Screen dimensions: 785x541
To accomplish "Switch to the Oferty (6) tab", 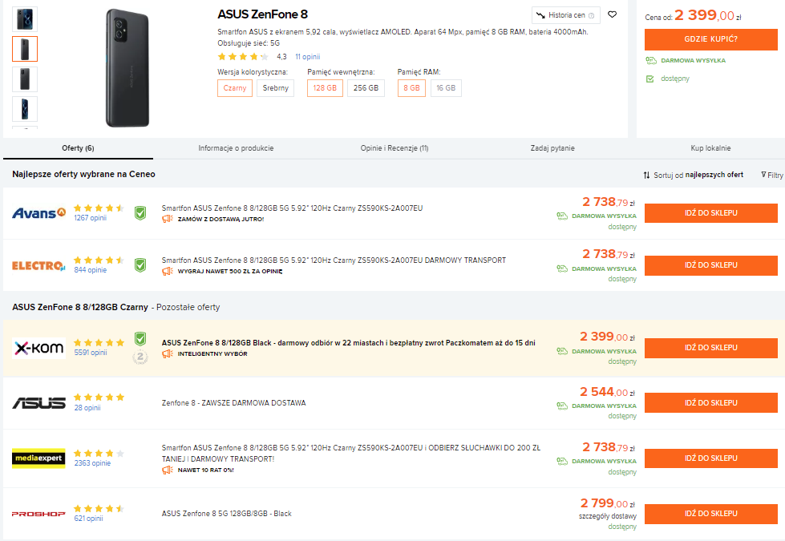I will coord(78,148).
